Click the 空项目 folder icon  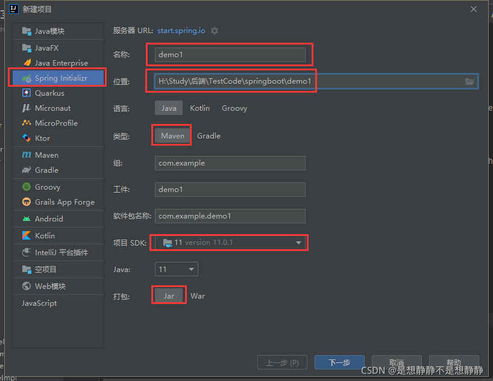point(27,270)
